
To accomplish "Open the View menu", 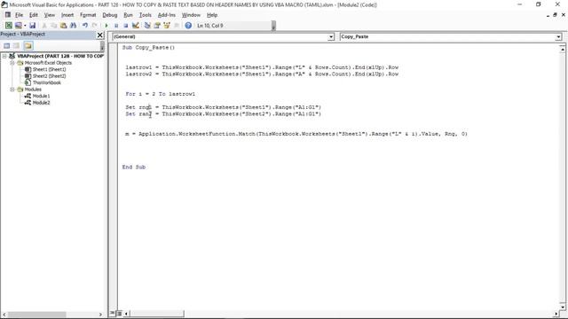I will coord(50,15).
